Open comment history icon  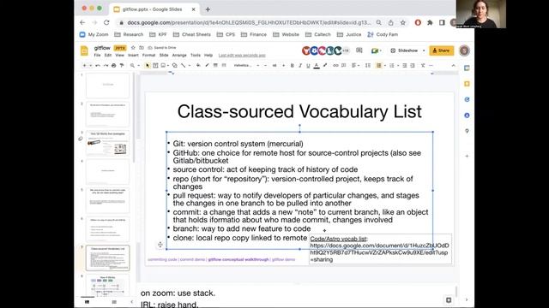(359, 50)
